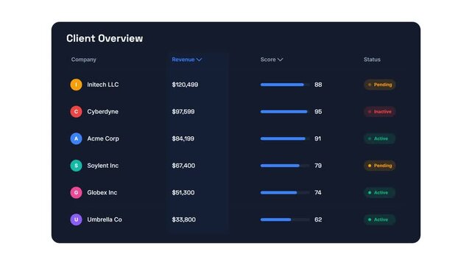Click the Active badge for Globex Inc
Viewport: 472px width, 265px height.
(x=379, y=193)
